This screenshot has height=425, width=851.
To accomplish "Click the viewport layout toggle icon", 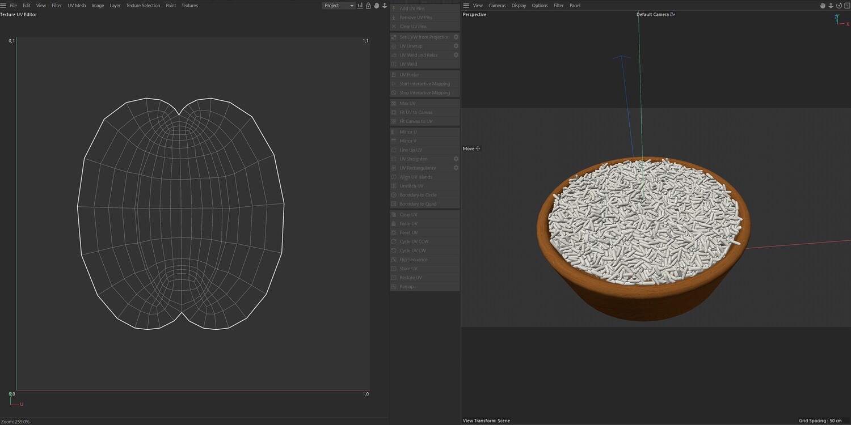I will coord(846,6).
